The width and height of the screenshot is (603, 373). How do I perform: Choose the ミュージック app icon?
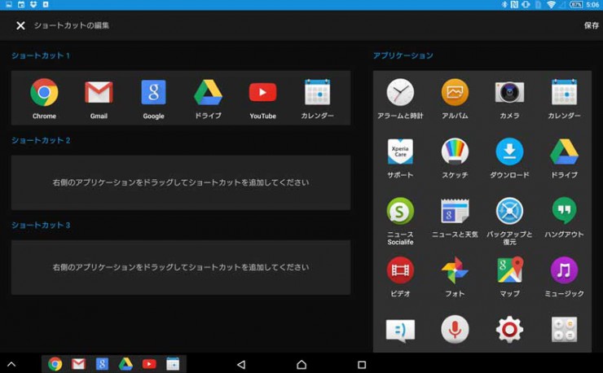[x=564, y=270]
